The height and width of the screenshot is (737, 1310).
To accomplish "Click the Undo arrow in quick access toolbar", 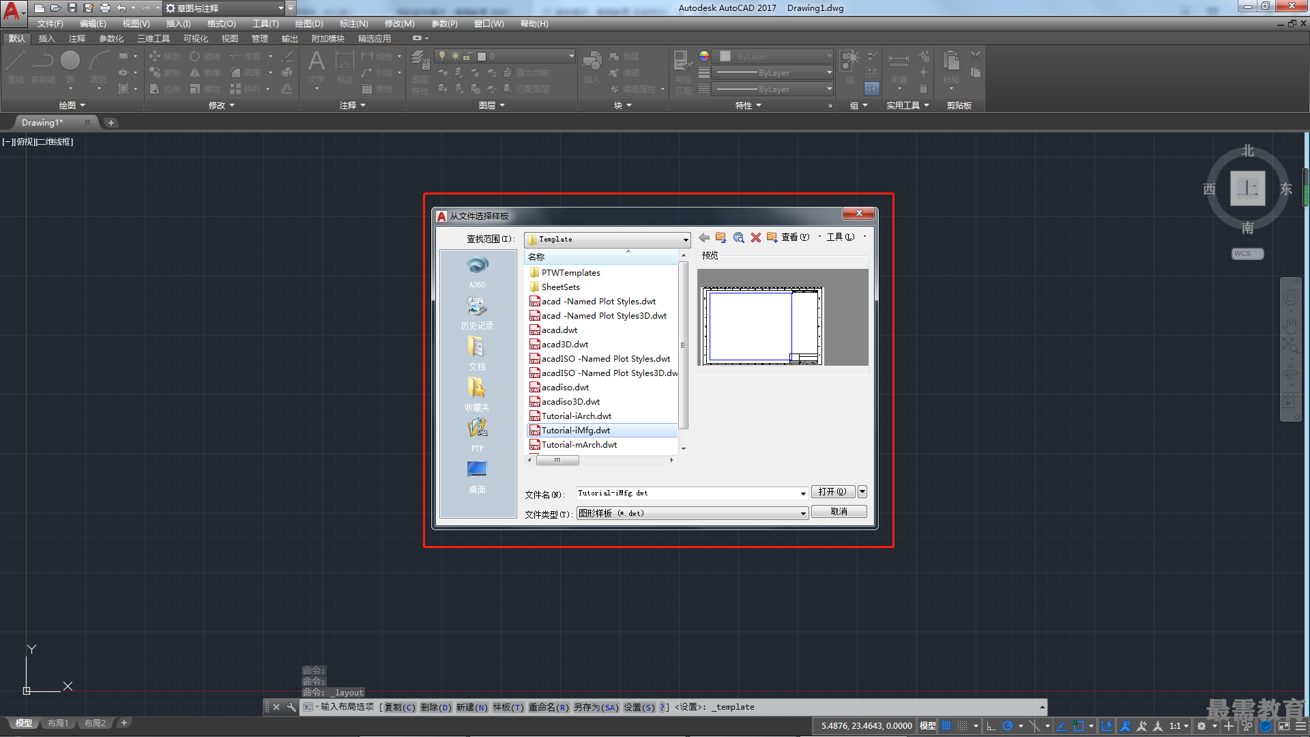I will pos(121,8).
